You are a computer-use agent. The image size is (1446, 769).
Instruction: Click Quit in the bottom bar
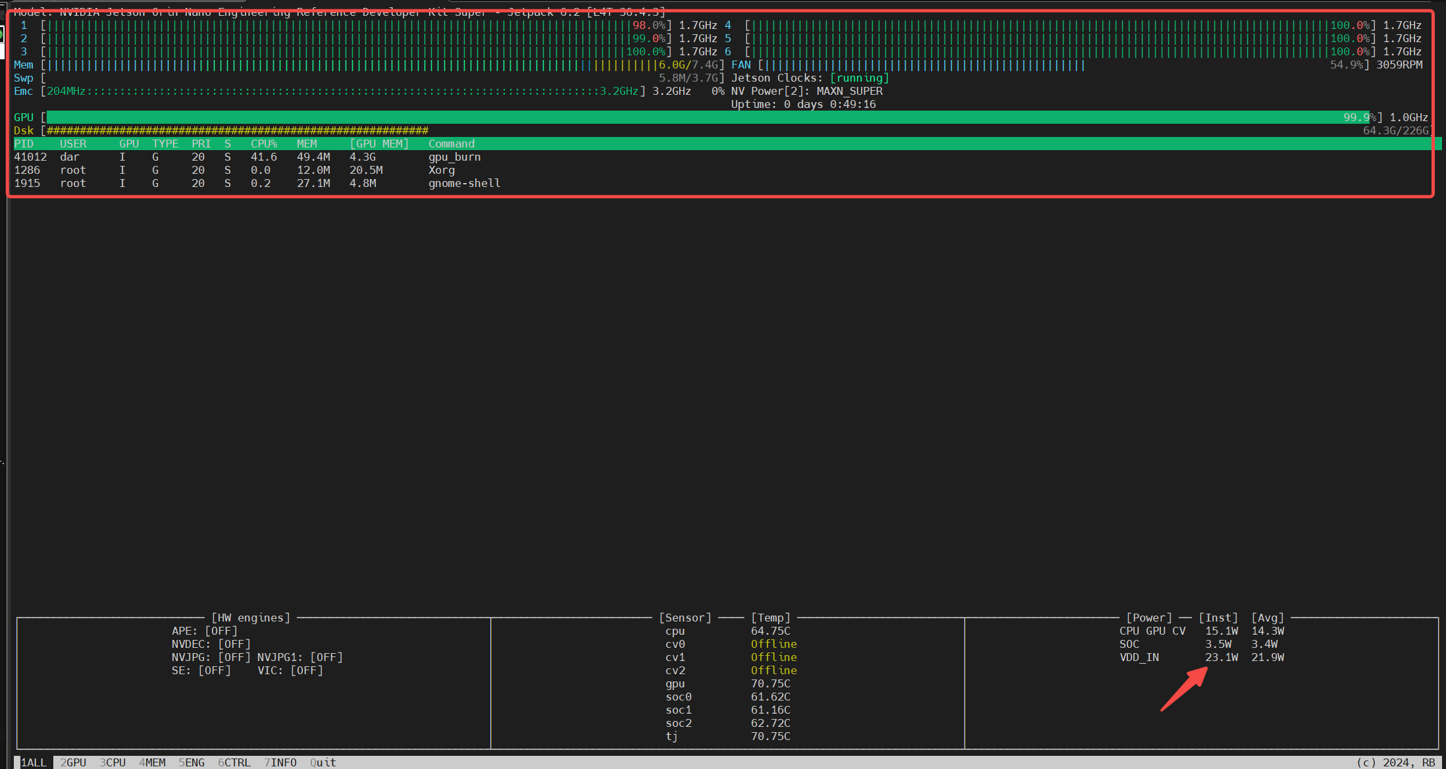323,762
